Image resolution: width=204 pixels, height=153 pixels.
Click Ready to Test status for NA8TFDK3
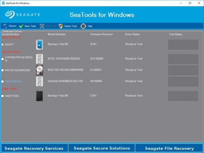134,96
